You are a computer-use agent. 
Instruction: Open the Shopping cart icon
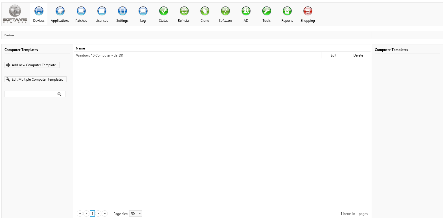click(308, 11)
